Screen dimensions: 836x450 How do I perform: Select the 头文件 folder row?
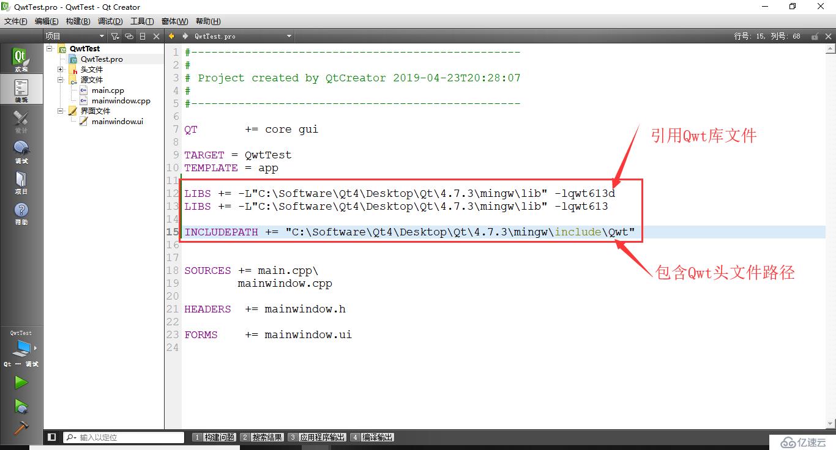click(x=91, y=69)
